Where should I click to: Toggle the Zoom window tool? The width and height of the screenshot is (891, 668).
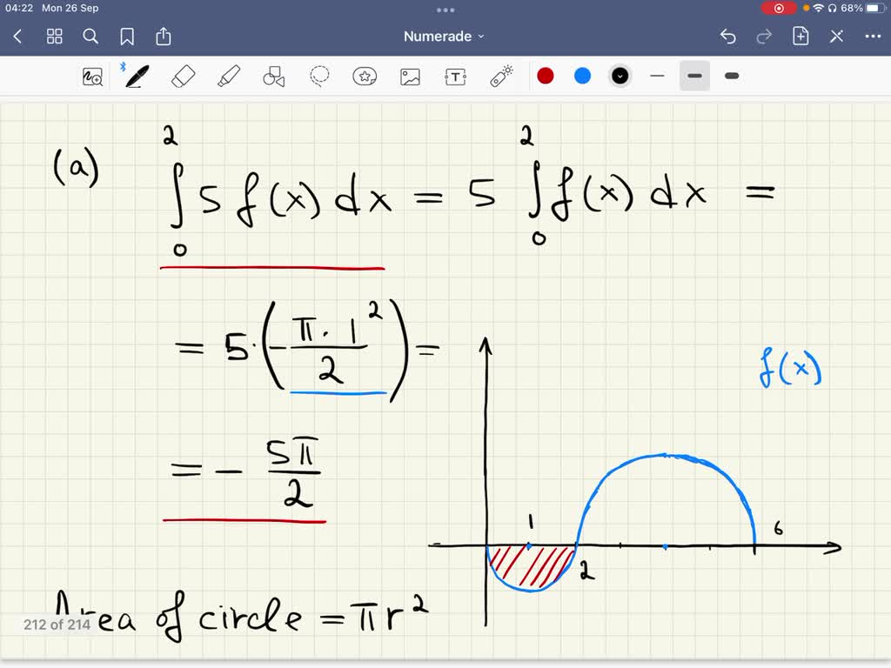93,76
